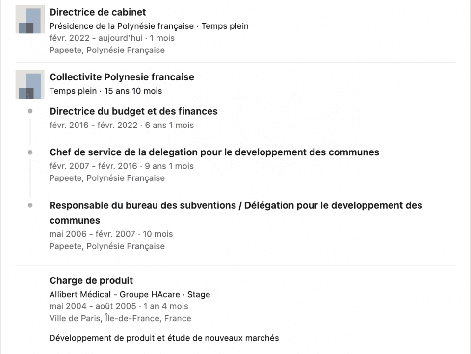Image resolution: width=471 pixels, height=354 pixels.
Task: Select the Responsable du bureau des subventions title
Action: (x=236, y=213)
